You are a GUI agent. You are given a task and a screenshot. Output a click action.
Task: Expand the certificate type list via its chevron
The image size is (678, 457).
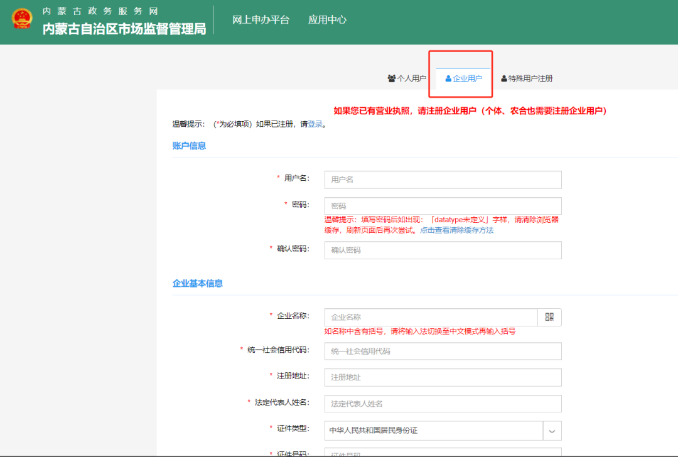tap(552, 431)
